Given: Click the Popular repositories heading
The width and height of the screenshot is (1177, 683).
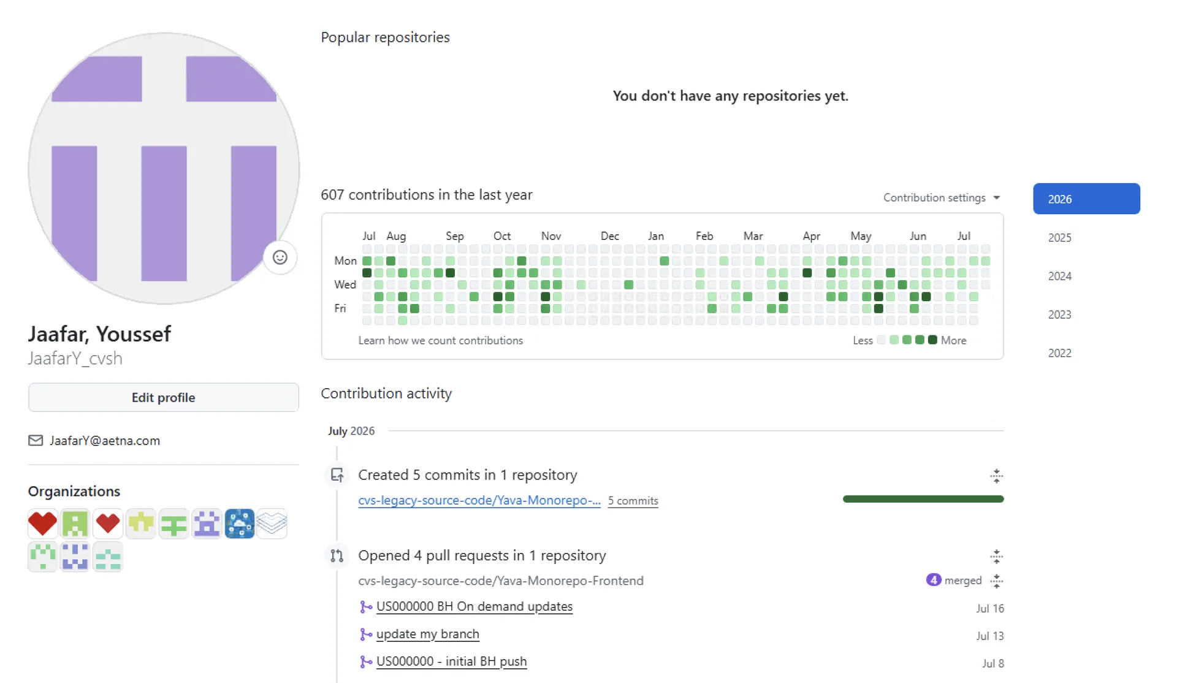Looking at the screenshot, I should (x=385, y=37).
